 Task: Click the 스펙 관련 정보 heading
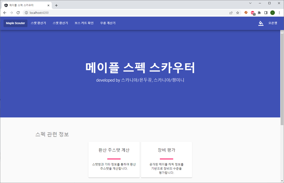52,134
